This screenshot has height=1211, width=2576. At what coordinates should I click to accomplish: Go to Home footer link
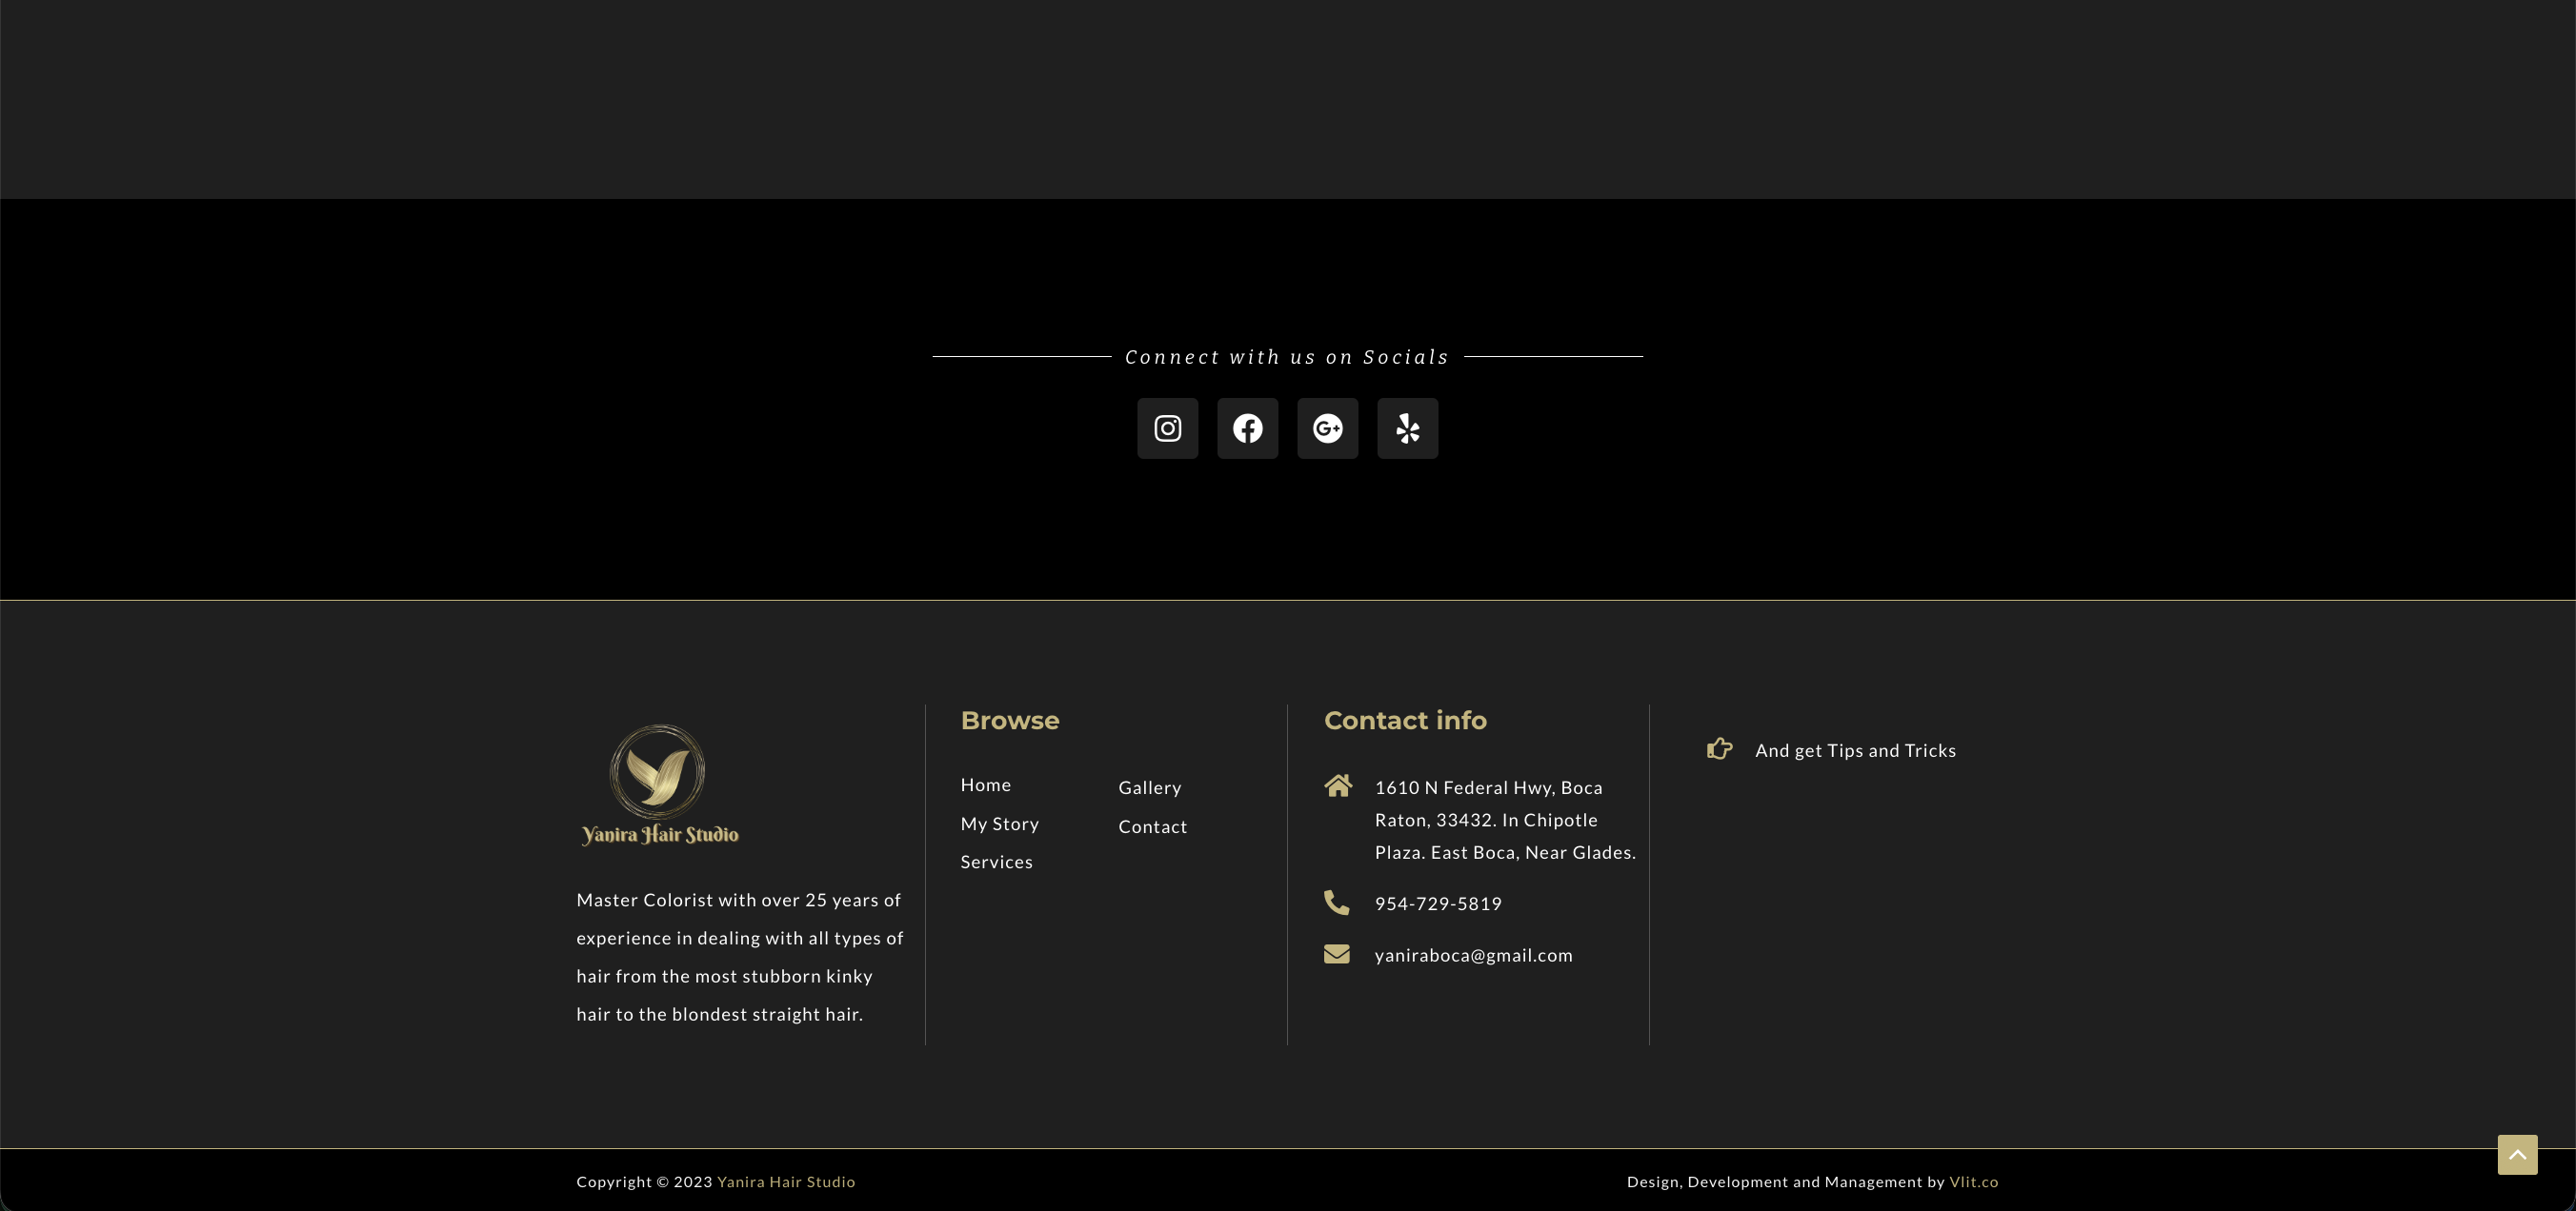pos(985,785)
